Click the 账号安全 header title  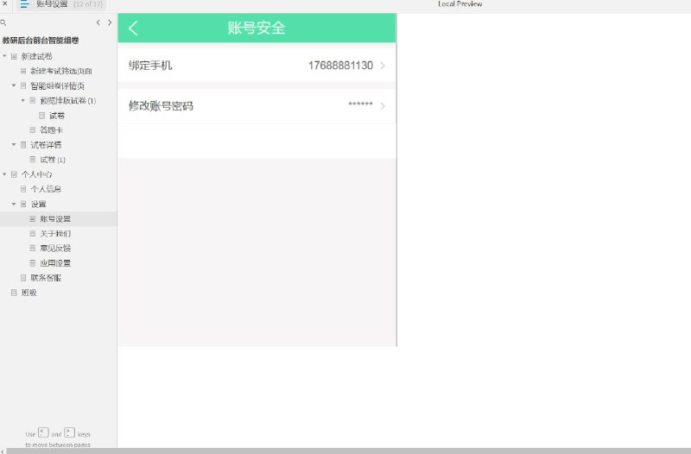click(x=257, y=28)
